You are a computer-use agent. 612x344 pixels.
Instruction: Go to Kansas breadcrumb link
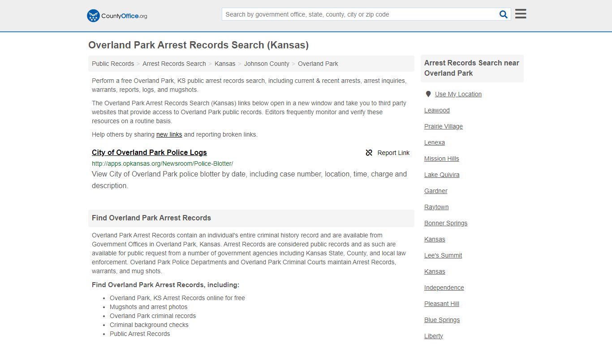(x=225, y=64)
